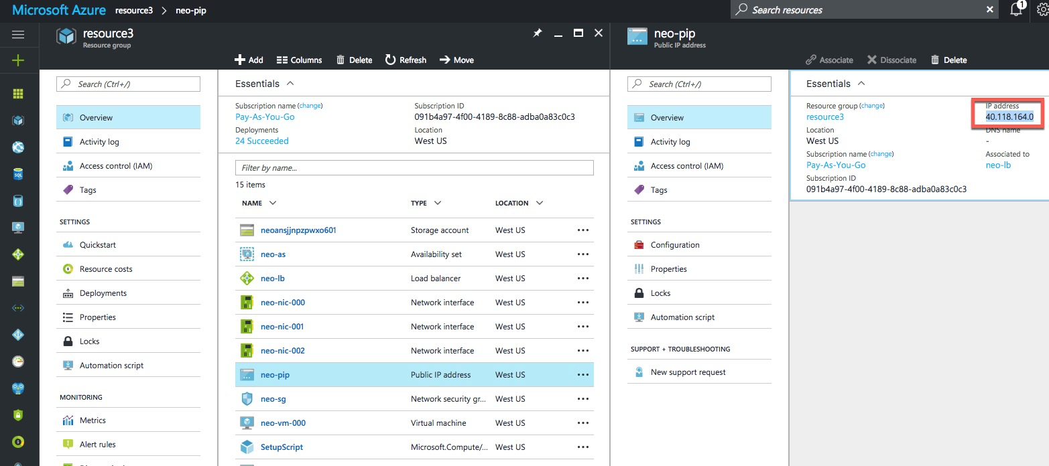The width and height of the screenshot is (1049, 466).
Task: Open 24 Succeeded deployments link
Action: pyautogui.click(x=262, y=141)
